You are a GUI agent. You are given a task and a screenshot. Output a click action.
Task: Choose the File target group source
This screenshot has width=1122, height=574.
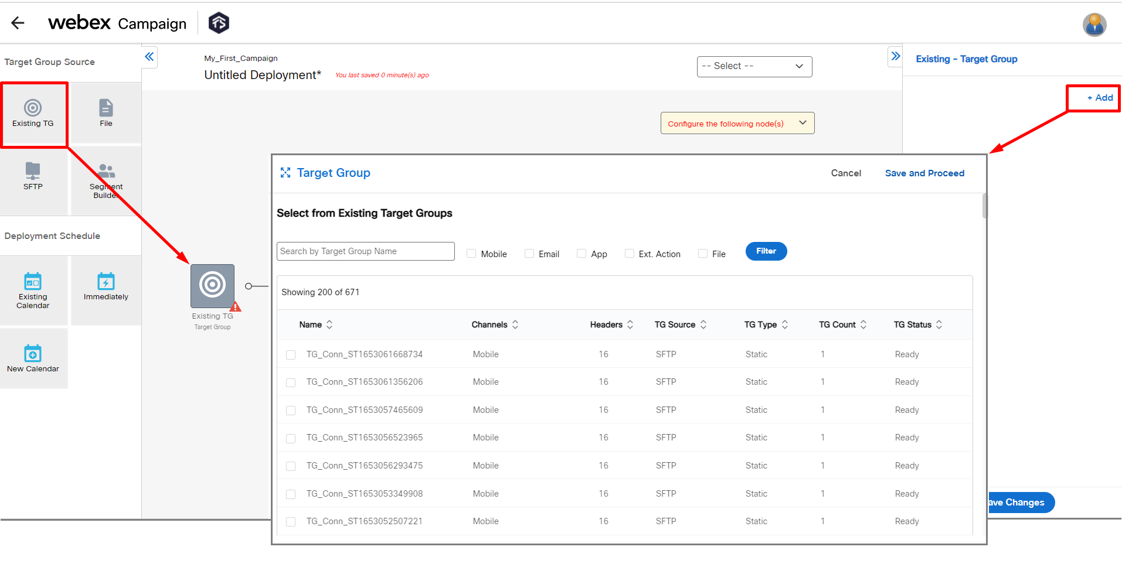pyautogui.click(x=106, y=113)
